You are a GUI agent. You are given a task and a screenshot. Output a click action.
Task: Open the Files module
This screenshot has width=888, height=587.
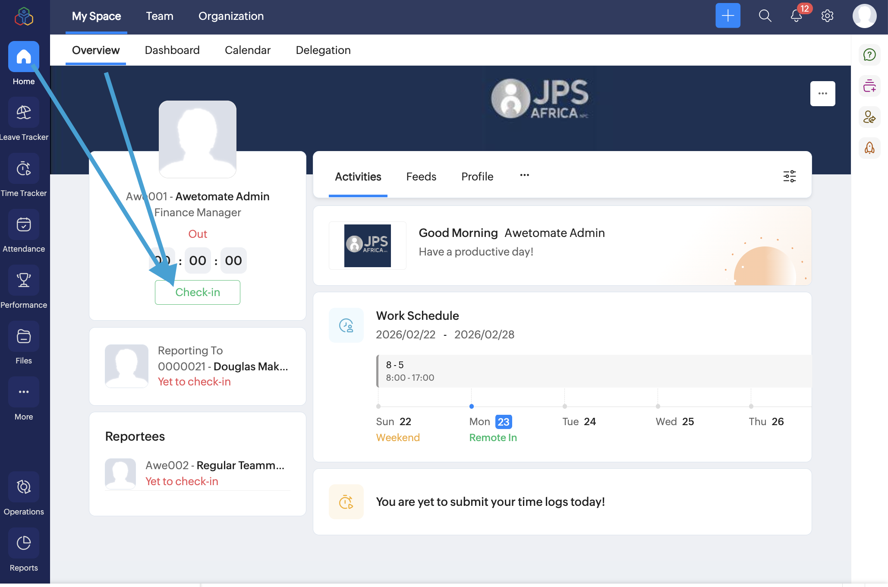(24, 337)
